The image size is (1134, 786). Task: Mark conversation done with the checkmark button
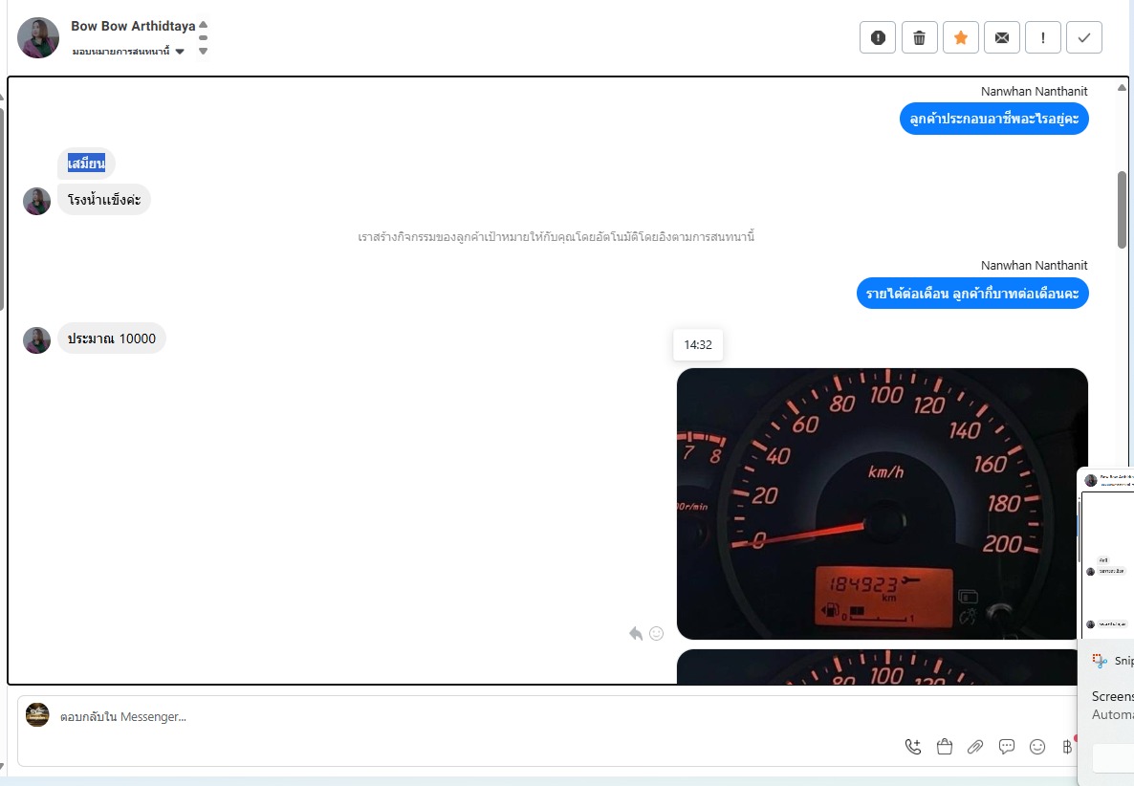[1084, 37]
